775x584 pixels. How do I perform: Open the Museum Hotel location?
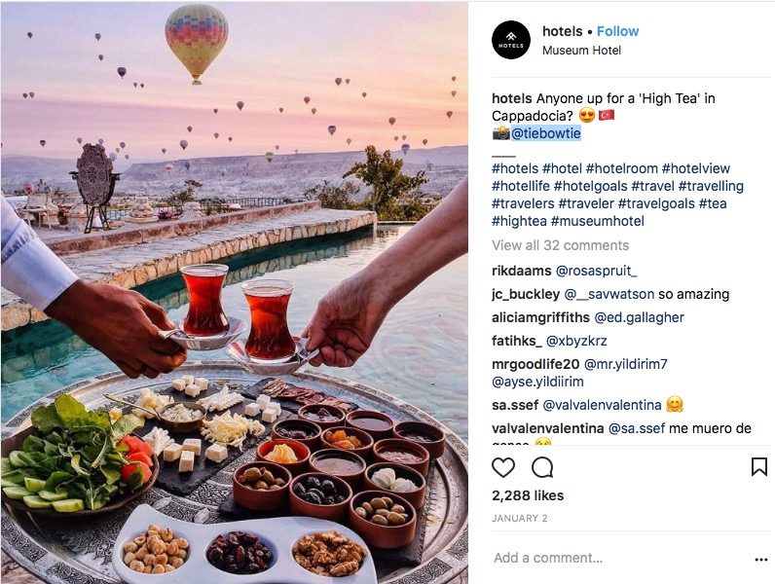[581, 51]
